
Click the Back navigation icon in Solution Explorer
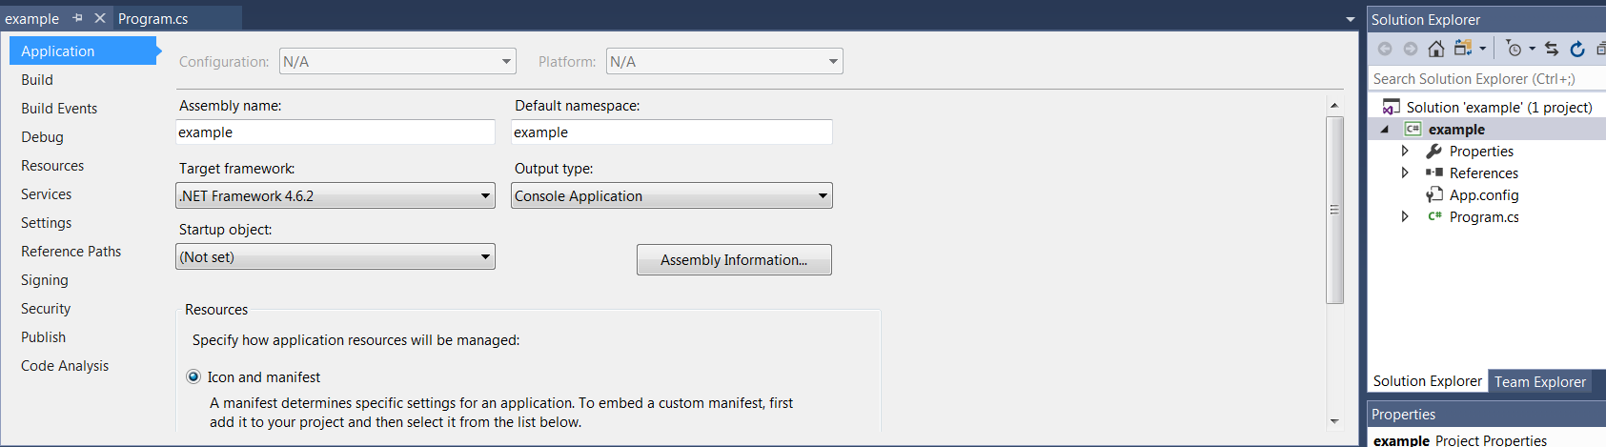pos(1385,49)
